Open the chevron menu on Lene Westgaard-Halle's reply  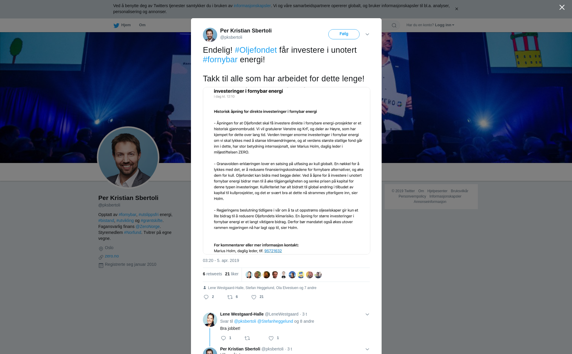click(367, 314)
